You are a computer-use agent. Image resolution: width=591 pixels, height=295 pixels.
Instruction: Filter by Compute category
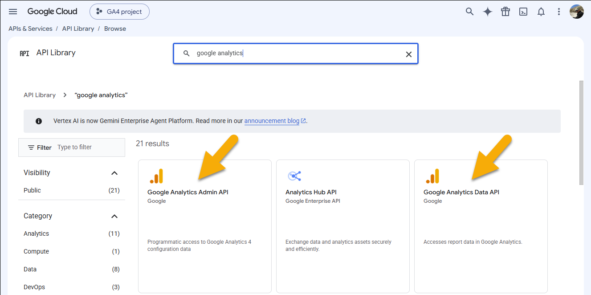coord(72,251)
